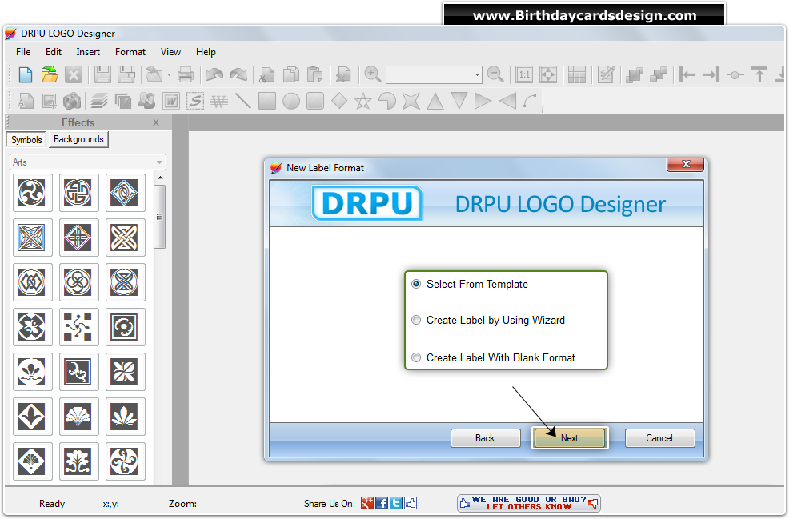The image size is (789, 519).
Task: Share on Google Plus
Action: 366,503
